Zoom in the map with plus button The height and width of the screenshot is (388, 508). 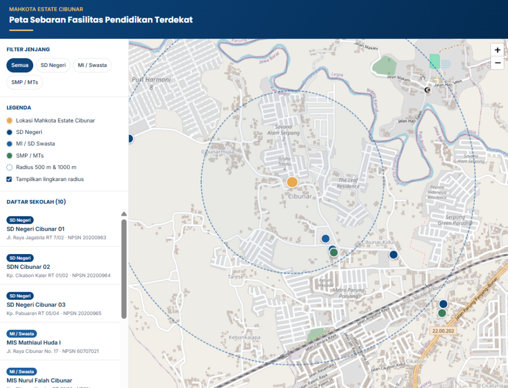pos(497,50)
